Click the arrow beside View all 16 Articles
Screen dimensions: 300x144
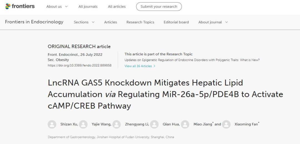pyautogui.click(x=154, y=66)
